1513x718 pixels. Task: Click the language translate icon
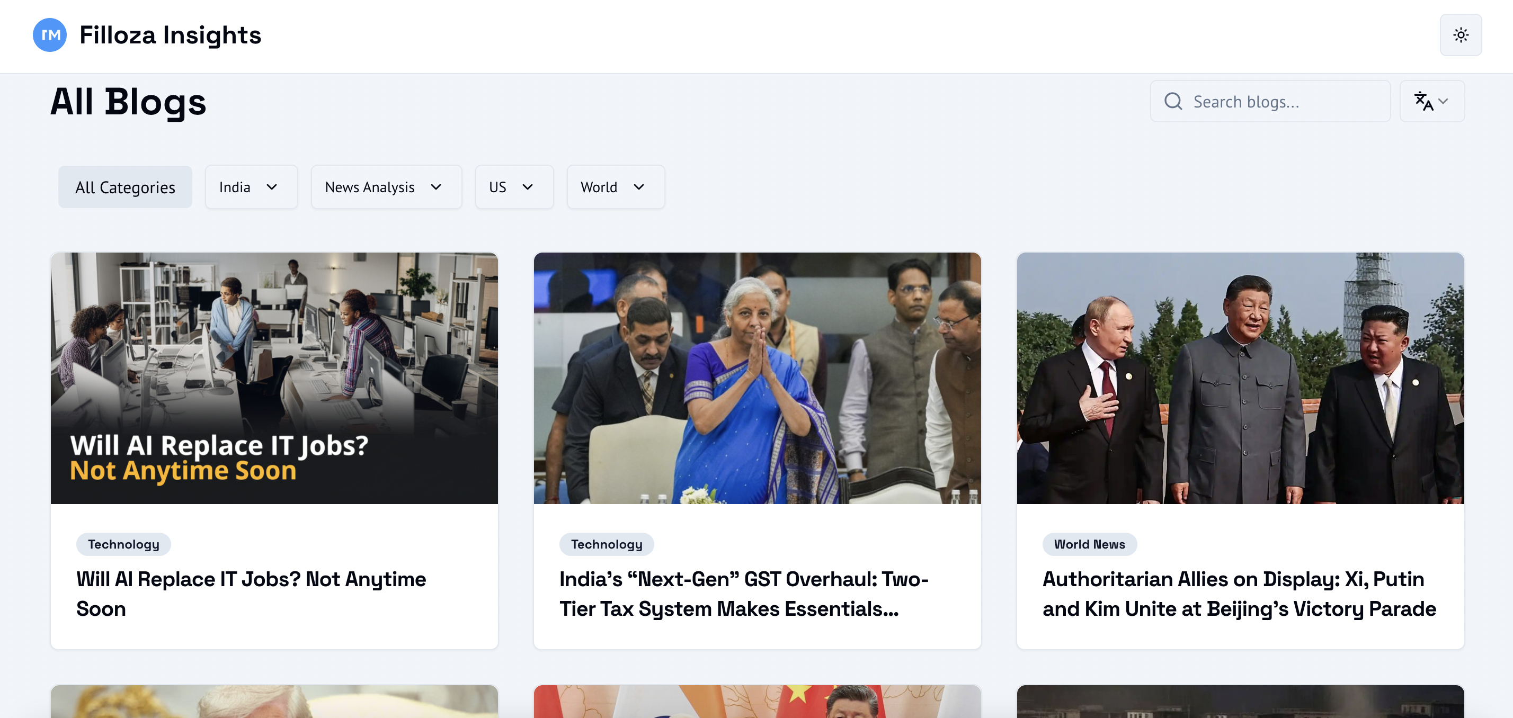(x=1423, y=101)
